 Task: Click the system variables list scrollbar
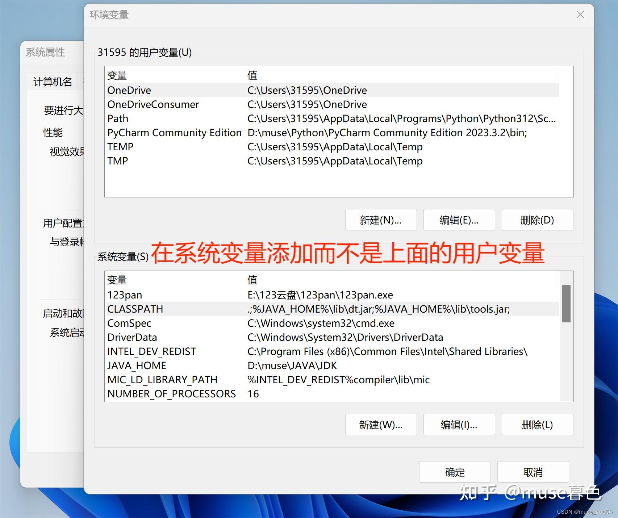tap(567, 304)
